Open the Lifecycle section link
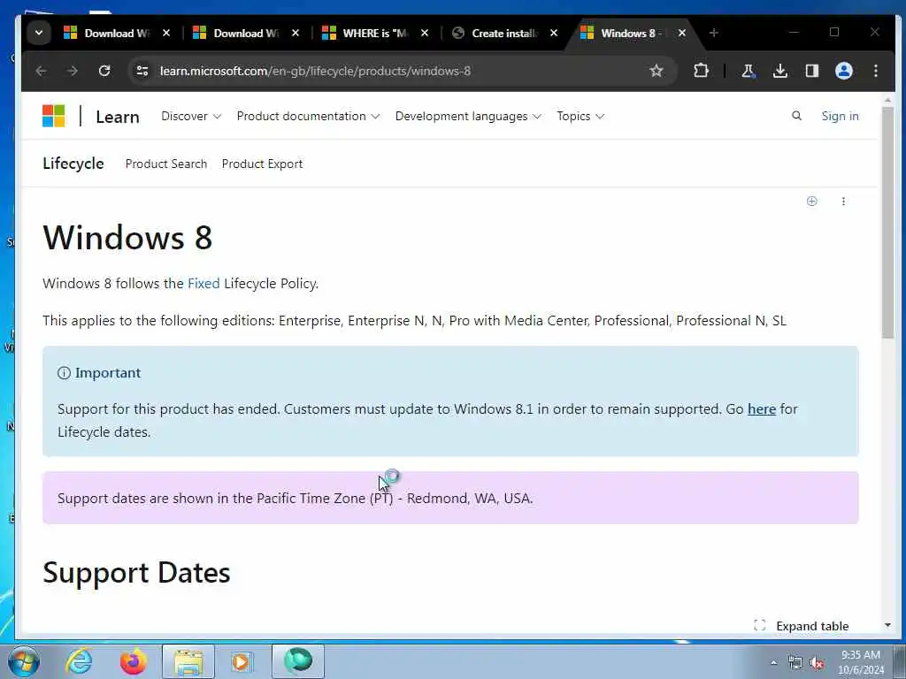Image resolution: width=906 pixels, height=679 pixels. tap(73, 164)
